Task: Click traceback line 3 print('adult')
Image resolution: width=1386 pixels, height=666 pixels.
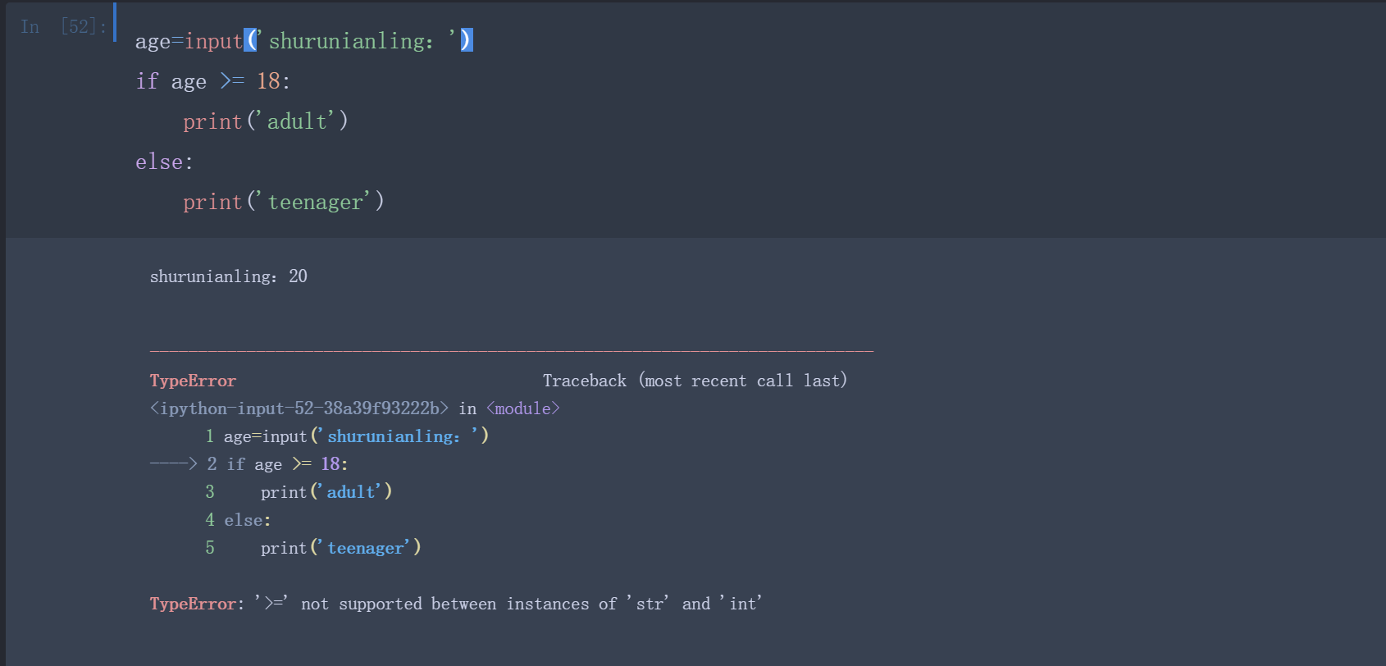Action: pos(299,492)
